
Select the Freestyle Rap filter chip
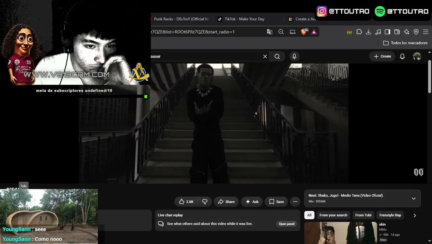390,215
